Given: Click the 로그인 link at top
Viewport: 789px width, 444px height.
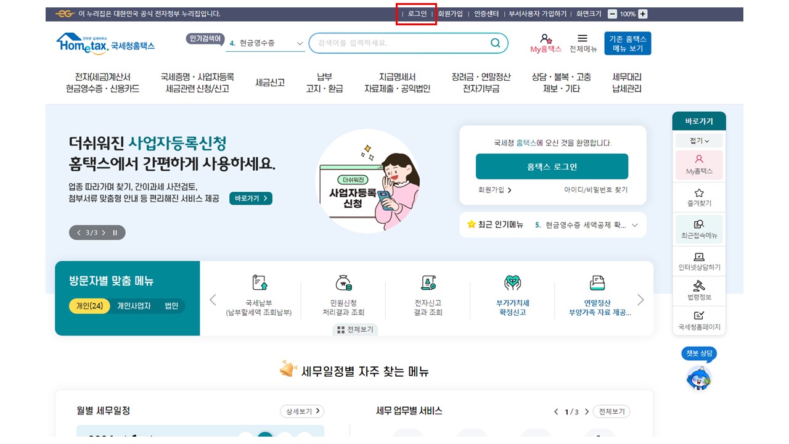Looking at the screenshot, I should coord(417,14).
